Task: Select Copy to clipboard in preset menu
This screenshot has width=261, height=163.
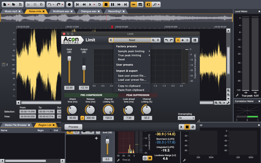Action: pos(129,86)
